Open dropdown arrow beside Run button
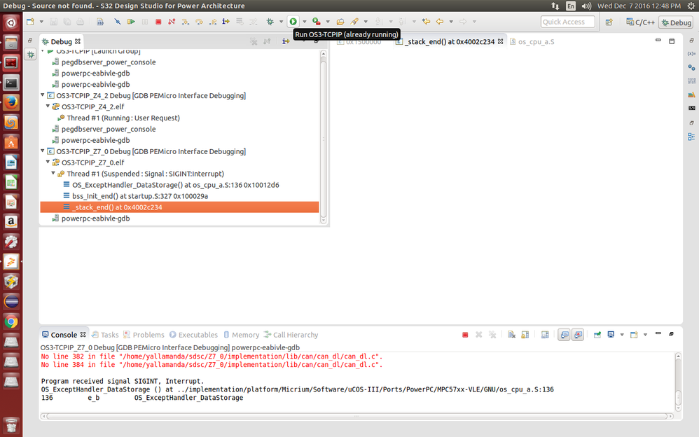Viewport: 699px width, 437px height. (x=305, y=22)
